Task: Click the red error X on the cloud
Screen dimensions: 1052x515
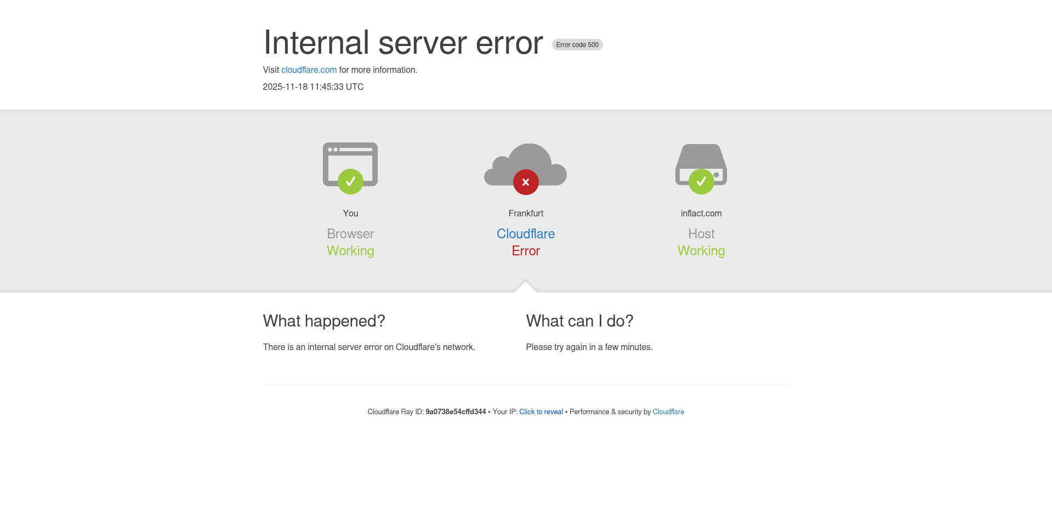Action: coord(525,182)
